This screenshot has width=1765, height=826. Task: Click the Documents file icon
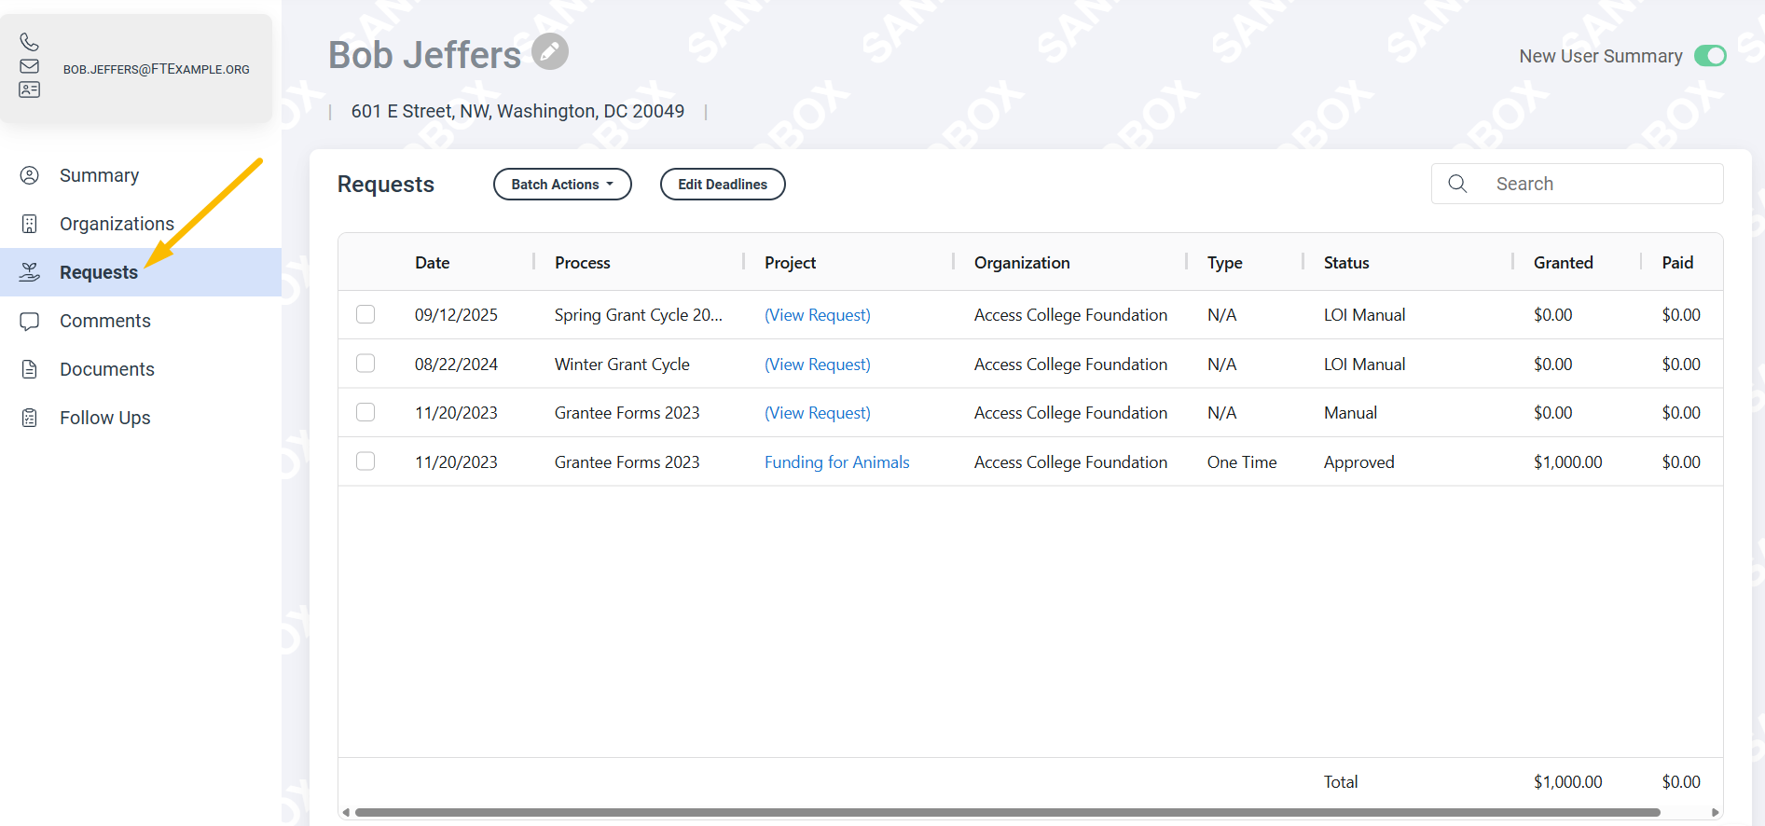30,369
